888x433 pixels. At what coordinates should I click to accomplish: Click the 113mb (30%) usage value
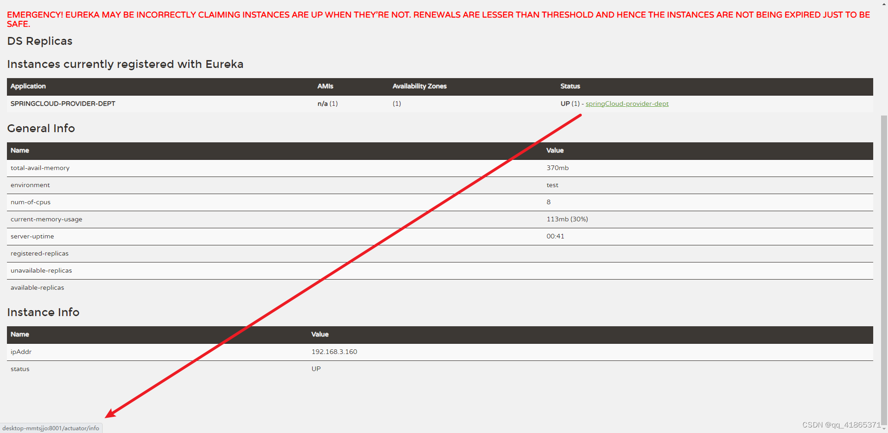(567, 219)
